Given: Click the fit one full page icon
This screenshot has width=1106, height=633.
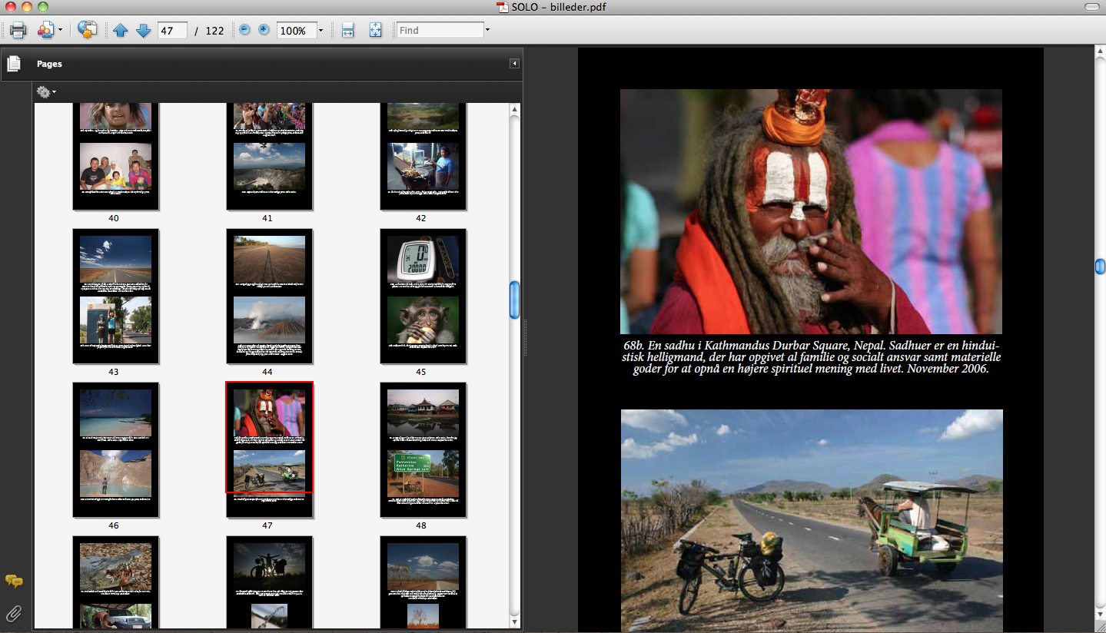Looking at the screenshot, I should click(x=375, y=30).
